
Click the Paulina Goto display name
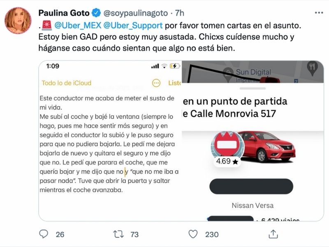[x=64, y=13]
